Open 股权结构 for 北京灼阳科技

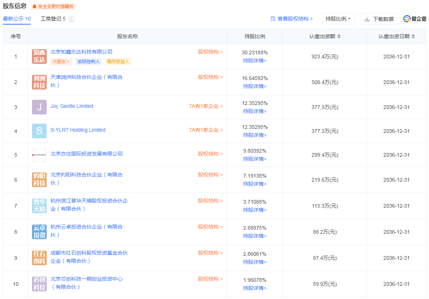210,175
